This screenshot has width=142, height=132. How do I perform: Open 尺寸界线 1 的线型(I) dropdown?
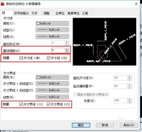(x=52, y=83)
